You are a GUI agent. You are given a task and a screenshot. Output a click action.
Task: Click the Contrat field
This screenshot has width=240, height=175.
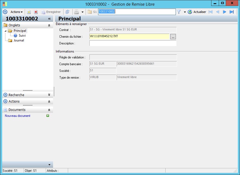point(133,30)
